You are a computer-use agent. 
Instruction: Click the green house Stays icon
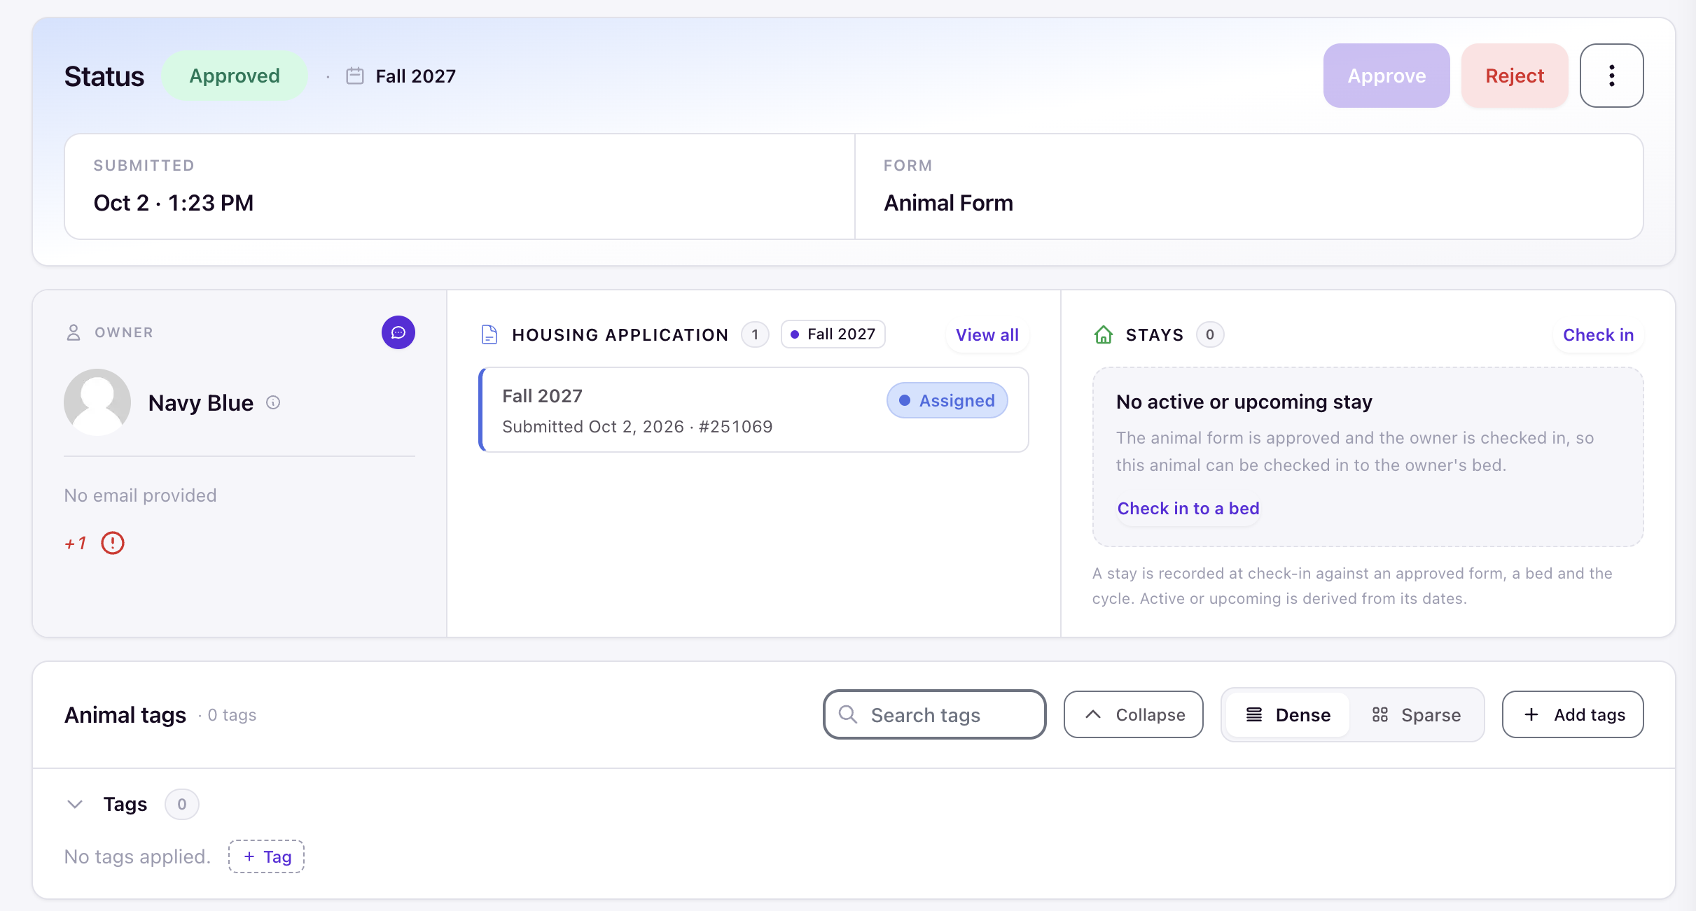click(x=1104, y=334)
